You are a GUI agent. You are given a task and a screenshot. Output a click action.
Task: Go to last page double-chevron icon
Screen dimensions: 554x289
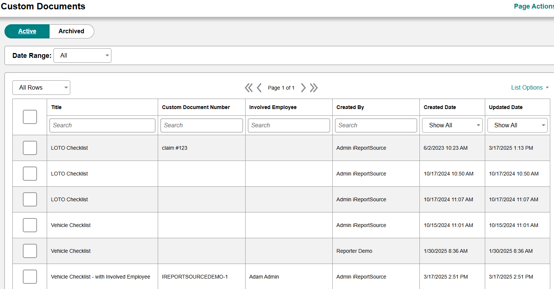(314, 88)
